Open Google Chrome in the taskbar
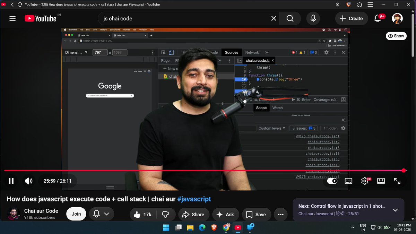Screen dimensions: 416x234 coord(226,227)
